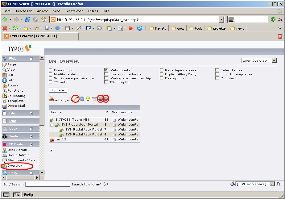Open the Datei menu

pyautogui.click(x=7, y=11)
